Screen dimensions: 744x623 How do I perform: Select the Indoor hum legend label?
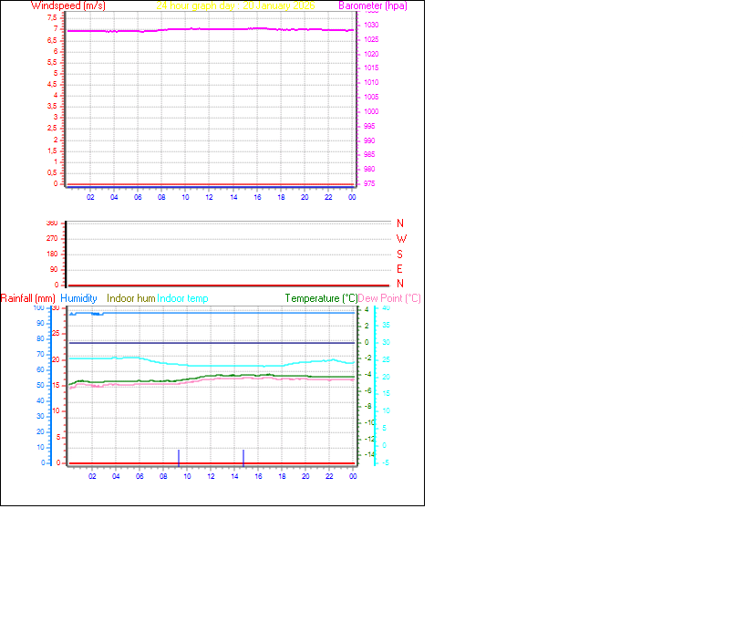tap(129, 298)
